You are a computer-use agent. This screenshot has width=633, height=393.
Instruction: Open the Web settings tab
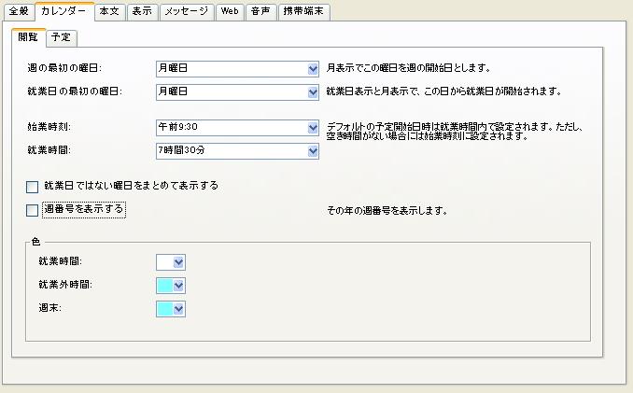[x=230, y=12]
